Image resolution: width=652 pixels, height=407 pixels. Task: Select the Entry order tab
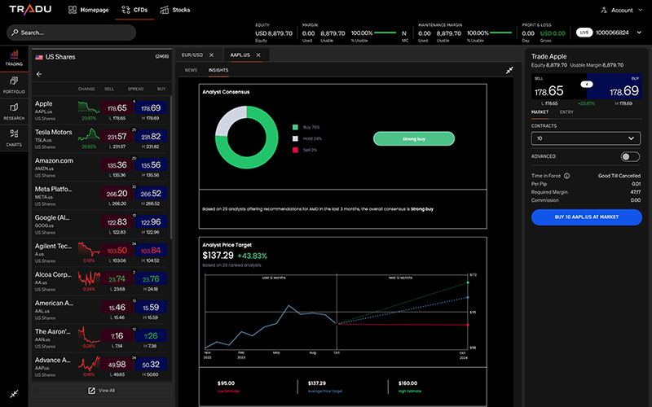(x=566, y=112)
